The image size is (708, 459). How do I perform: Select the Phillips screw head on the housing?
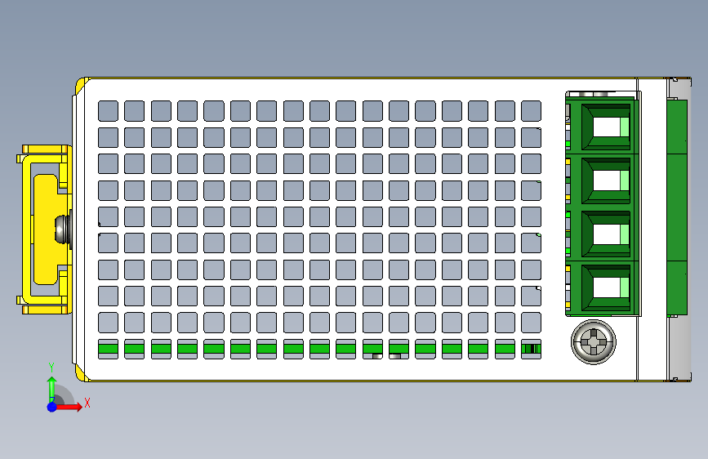[x=594, y=342]
